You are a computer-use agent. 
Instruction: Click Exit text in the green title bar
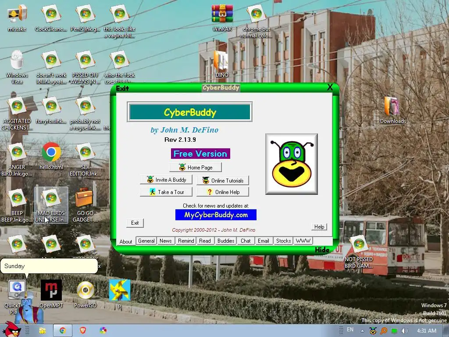click(122, 88)
